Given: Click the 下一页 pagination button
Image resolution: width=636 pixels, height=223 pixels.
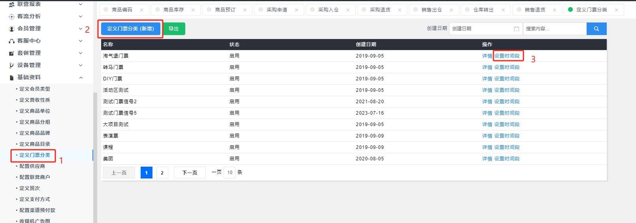Looking at the screenshot, I should (x=190, y=173).
